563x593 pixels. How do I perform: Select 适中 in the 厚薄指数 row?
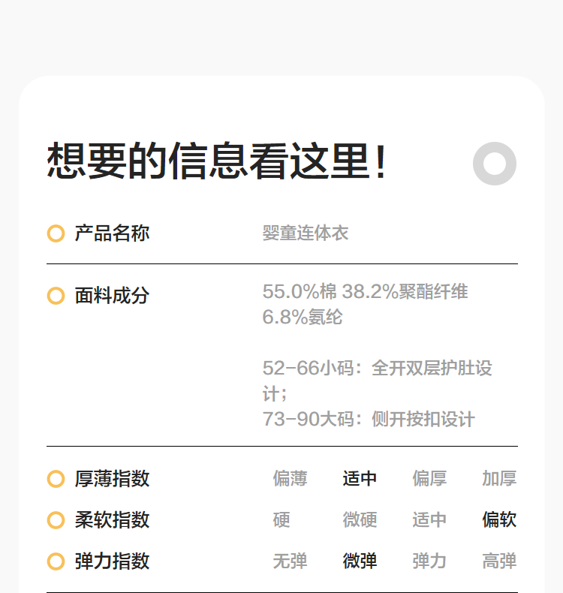pos(360,479)
